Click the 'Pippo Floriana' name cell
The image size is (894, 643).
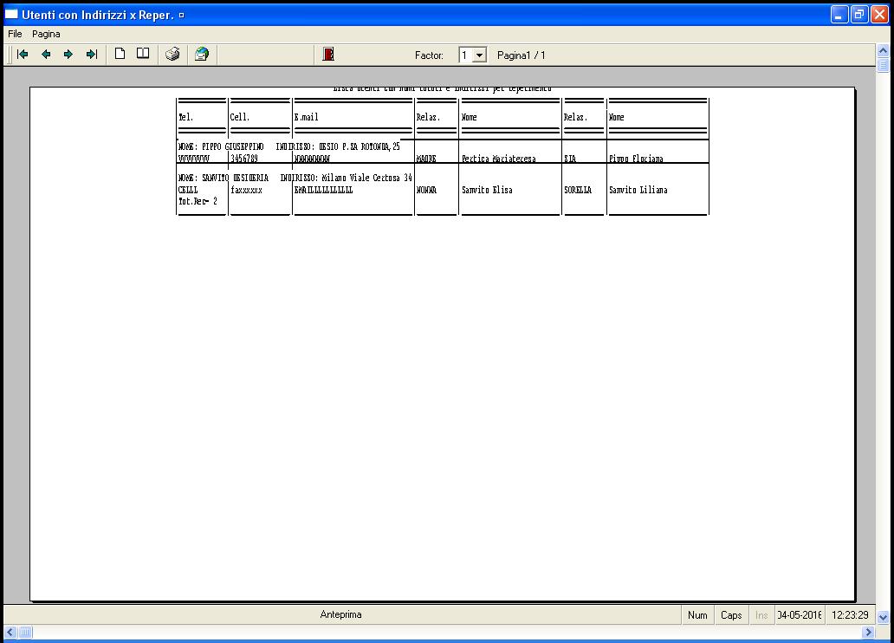(637, 159)
